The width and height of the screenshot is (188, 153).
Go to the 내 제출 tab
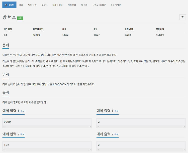pos(84,5)
